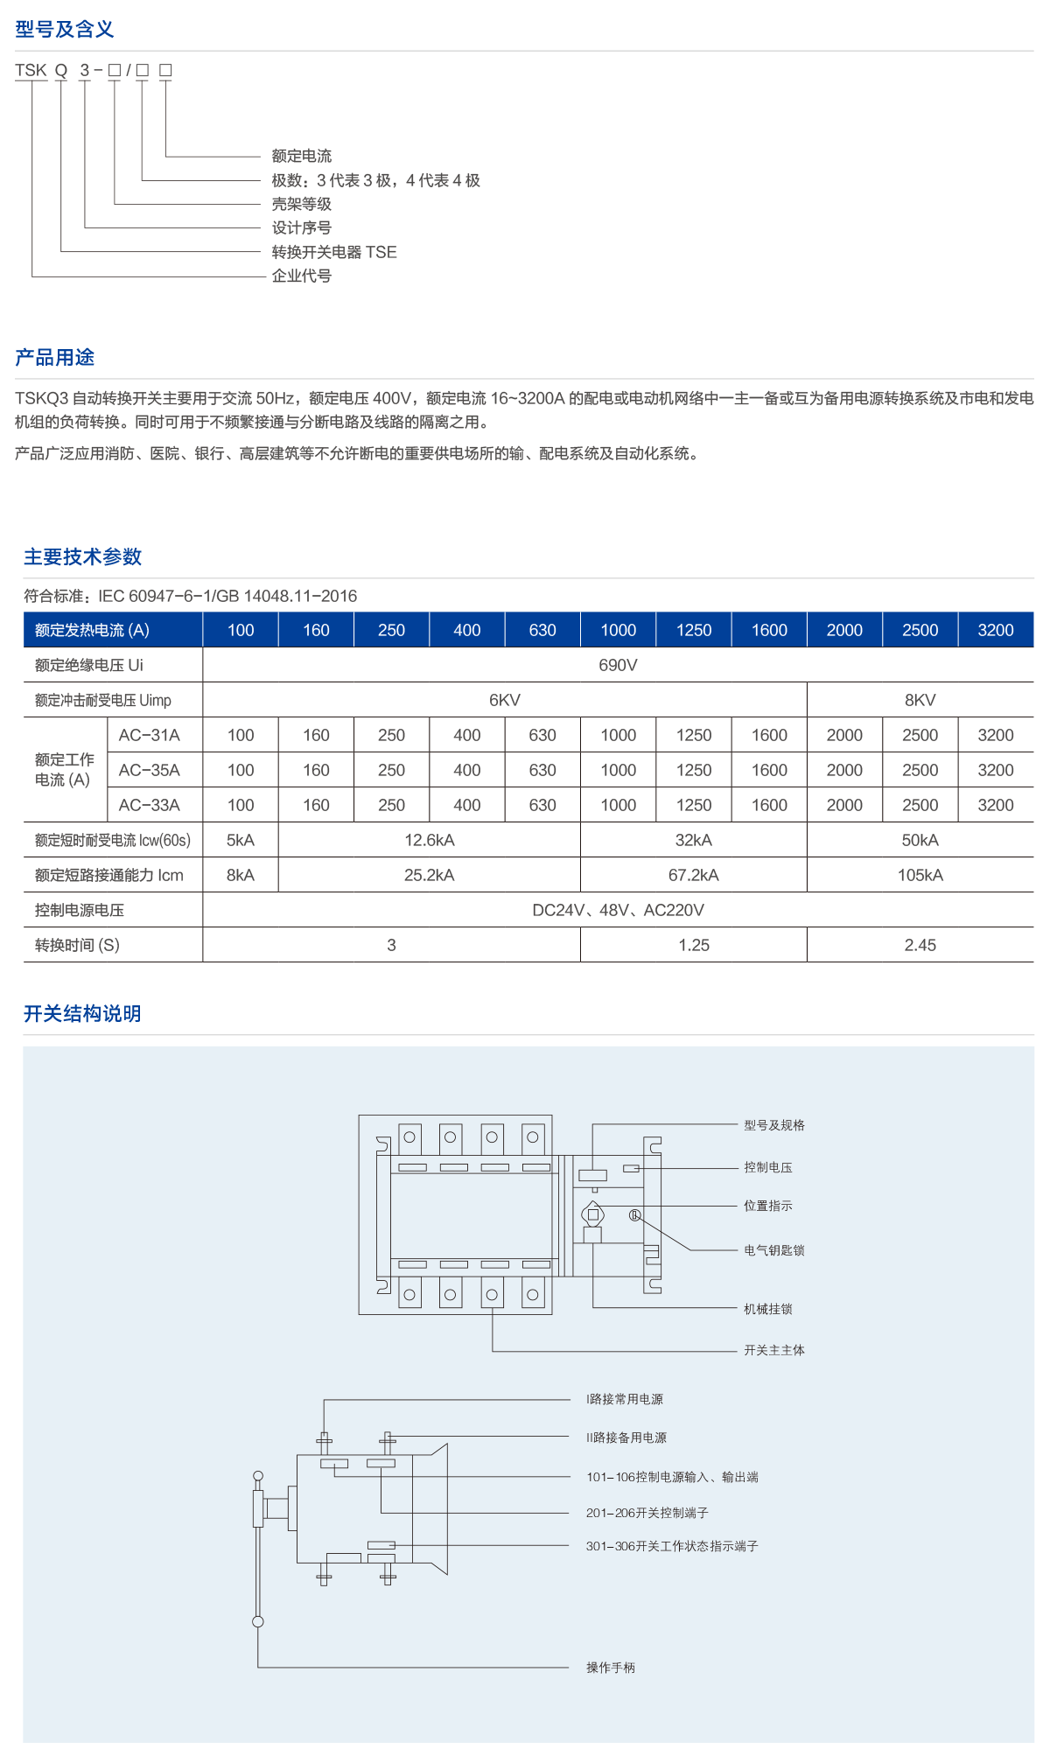1050x1756 pixels.
Task: Click the front-view switch structure drawing
Action: 510,1214
